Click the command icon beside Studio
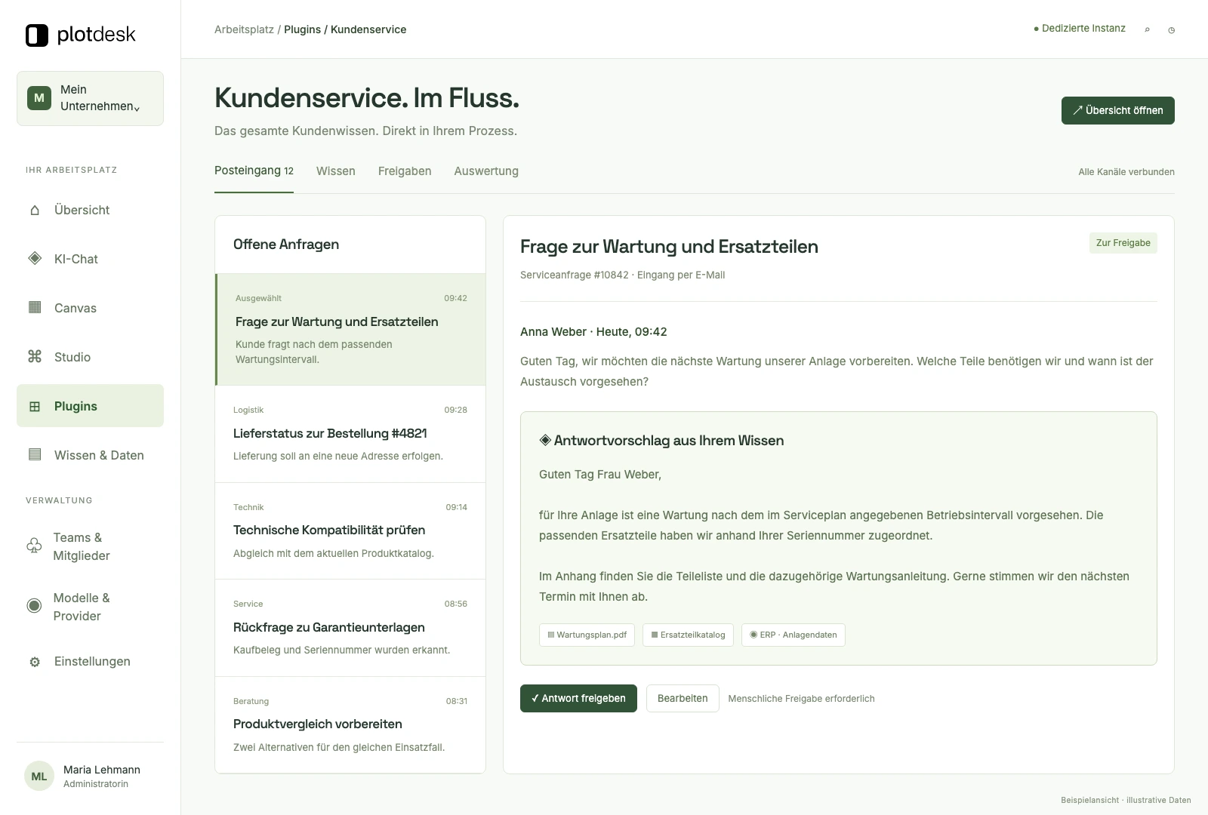 coord(35,356)
